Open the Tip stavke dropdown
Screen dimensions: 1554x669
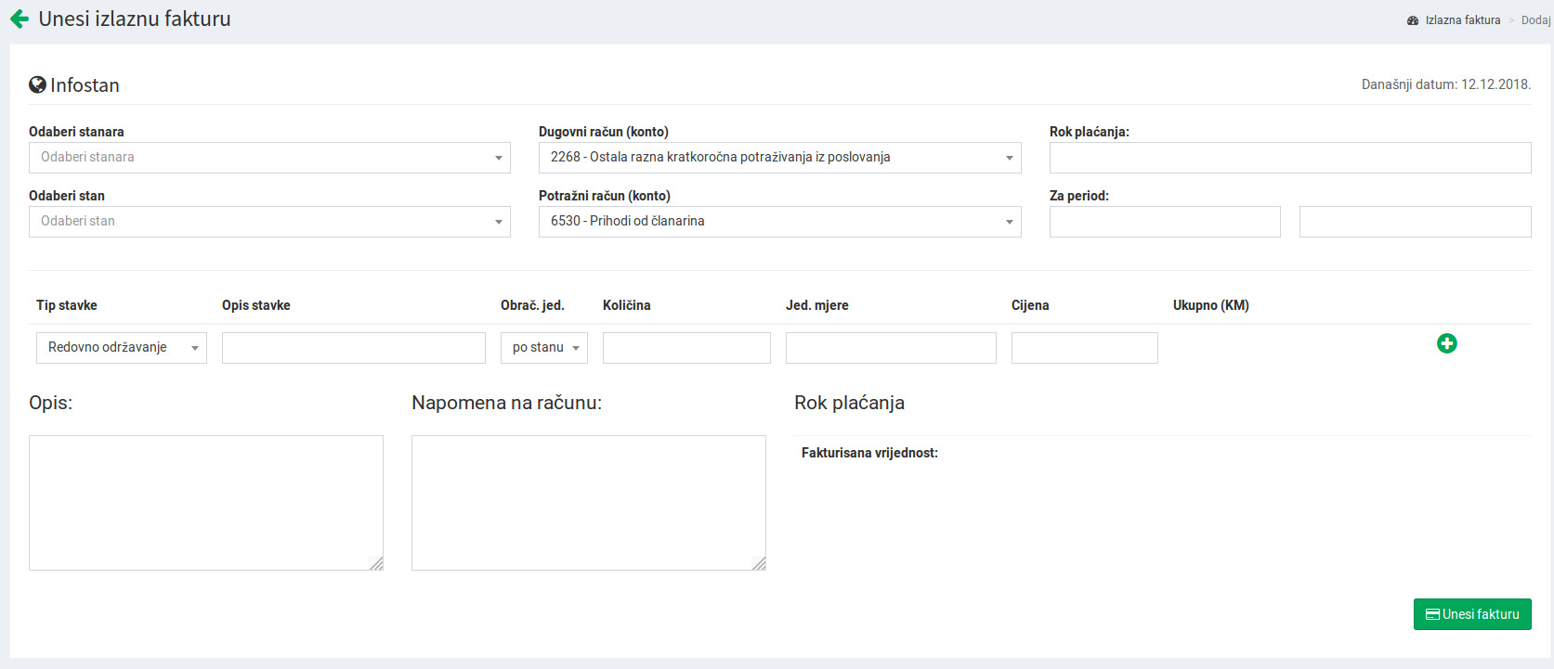click(x=121, y=348)
